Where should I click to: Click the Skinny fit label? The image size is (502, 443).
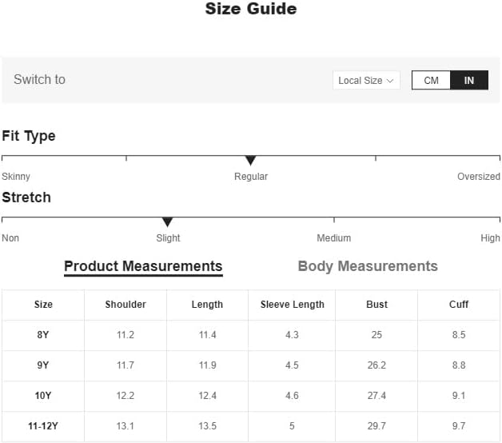click(x=16, y=177)
